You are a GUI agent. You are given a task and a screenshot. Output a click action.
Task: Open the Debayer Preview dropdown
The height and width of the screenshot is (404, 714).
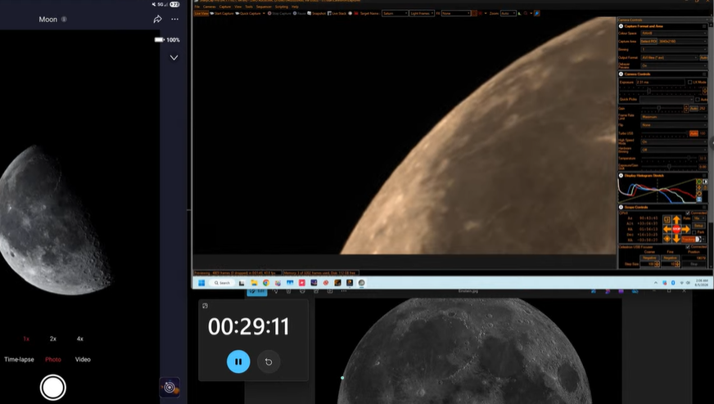tap(674, 66)
